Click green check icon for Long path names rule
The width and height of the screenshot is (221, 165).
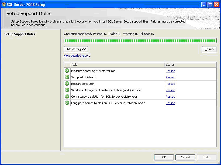click(67, 103)
